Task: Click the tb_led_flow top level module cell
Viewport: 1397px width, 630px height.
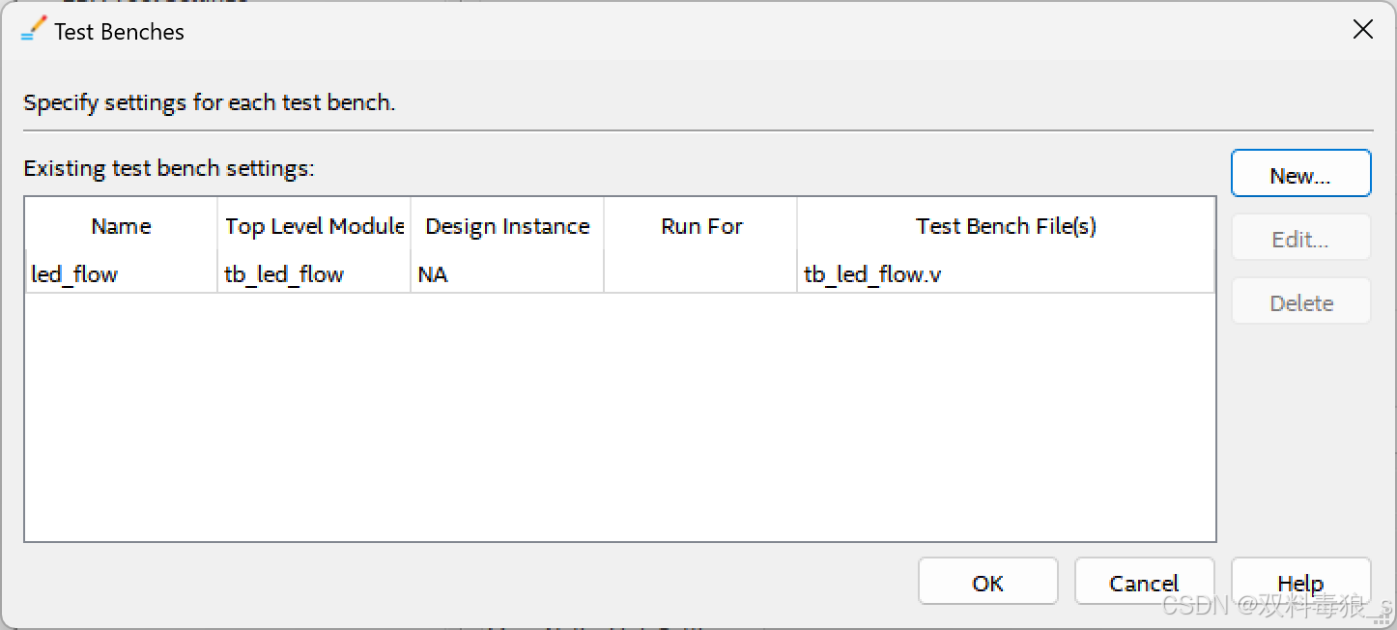Action: (x=284, y=274)
